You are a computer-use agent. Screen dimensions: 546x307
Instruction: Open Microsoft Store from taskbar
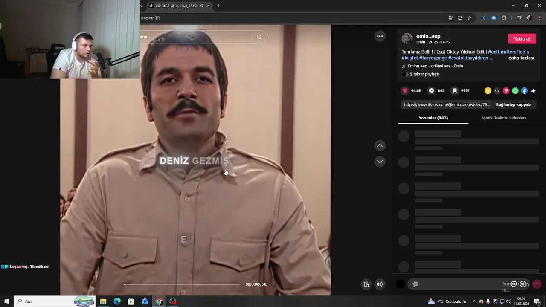tap(131, 301)
